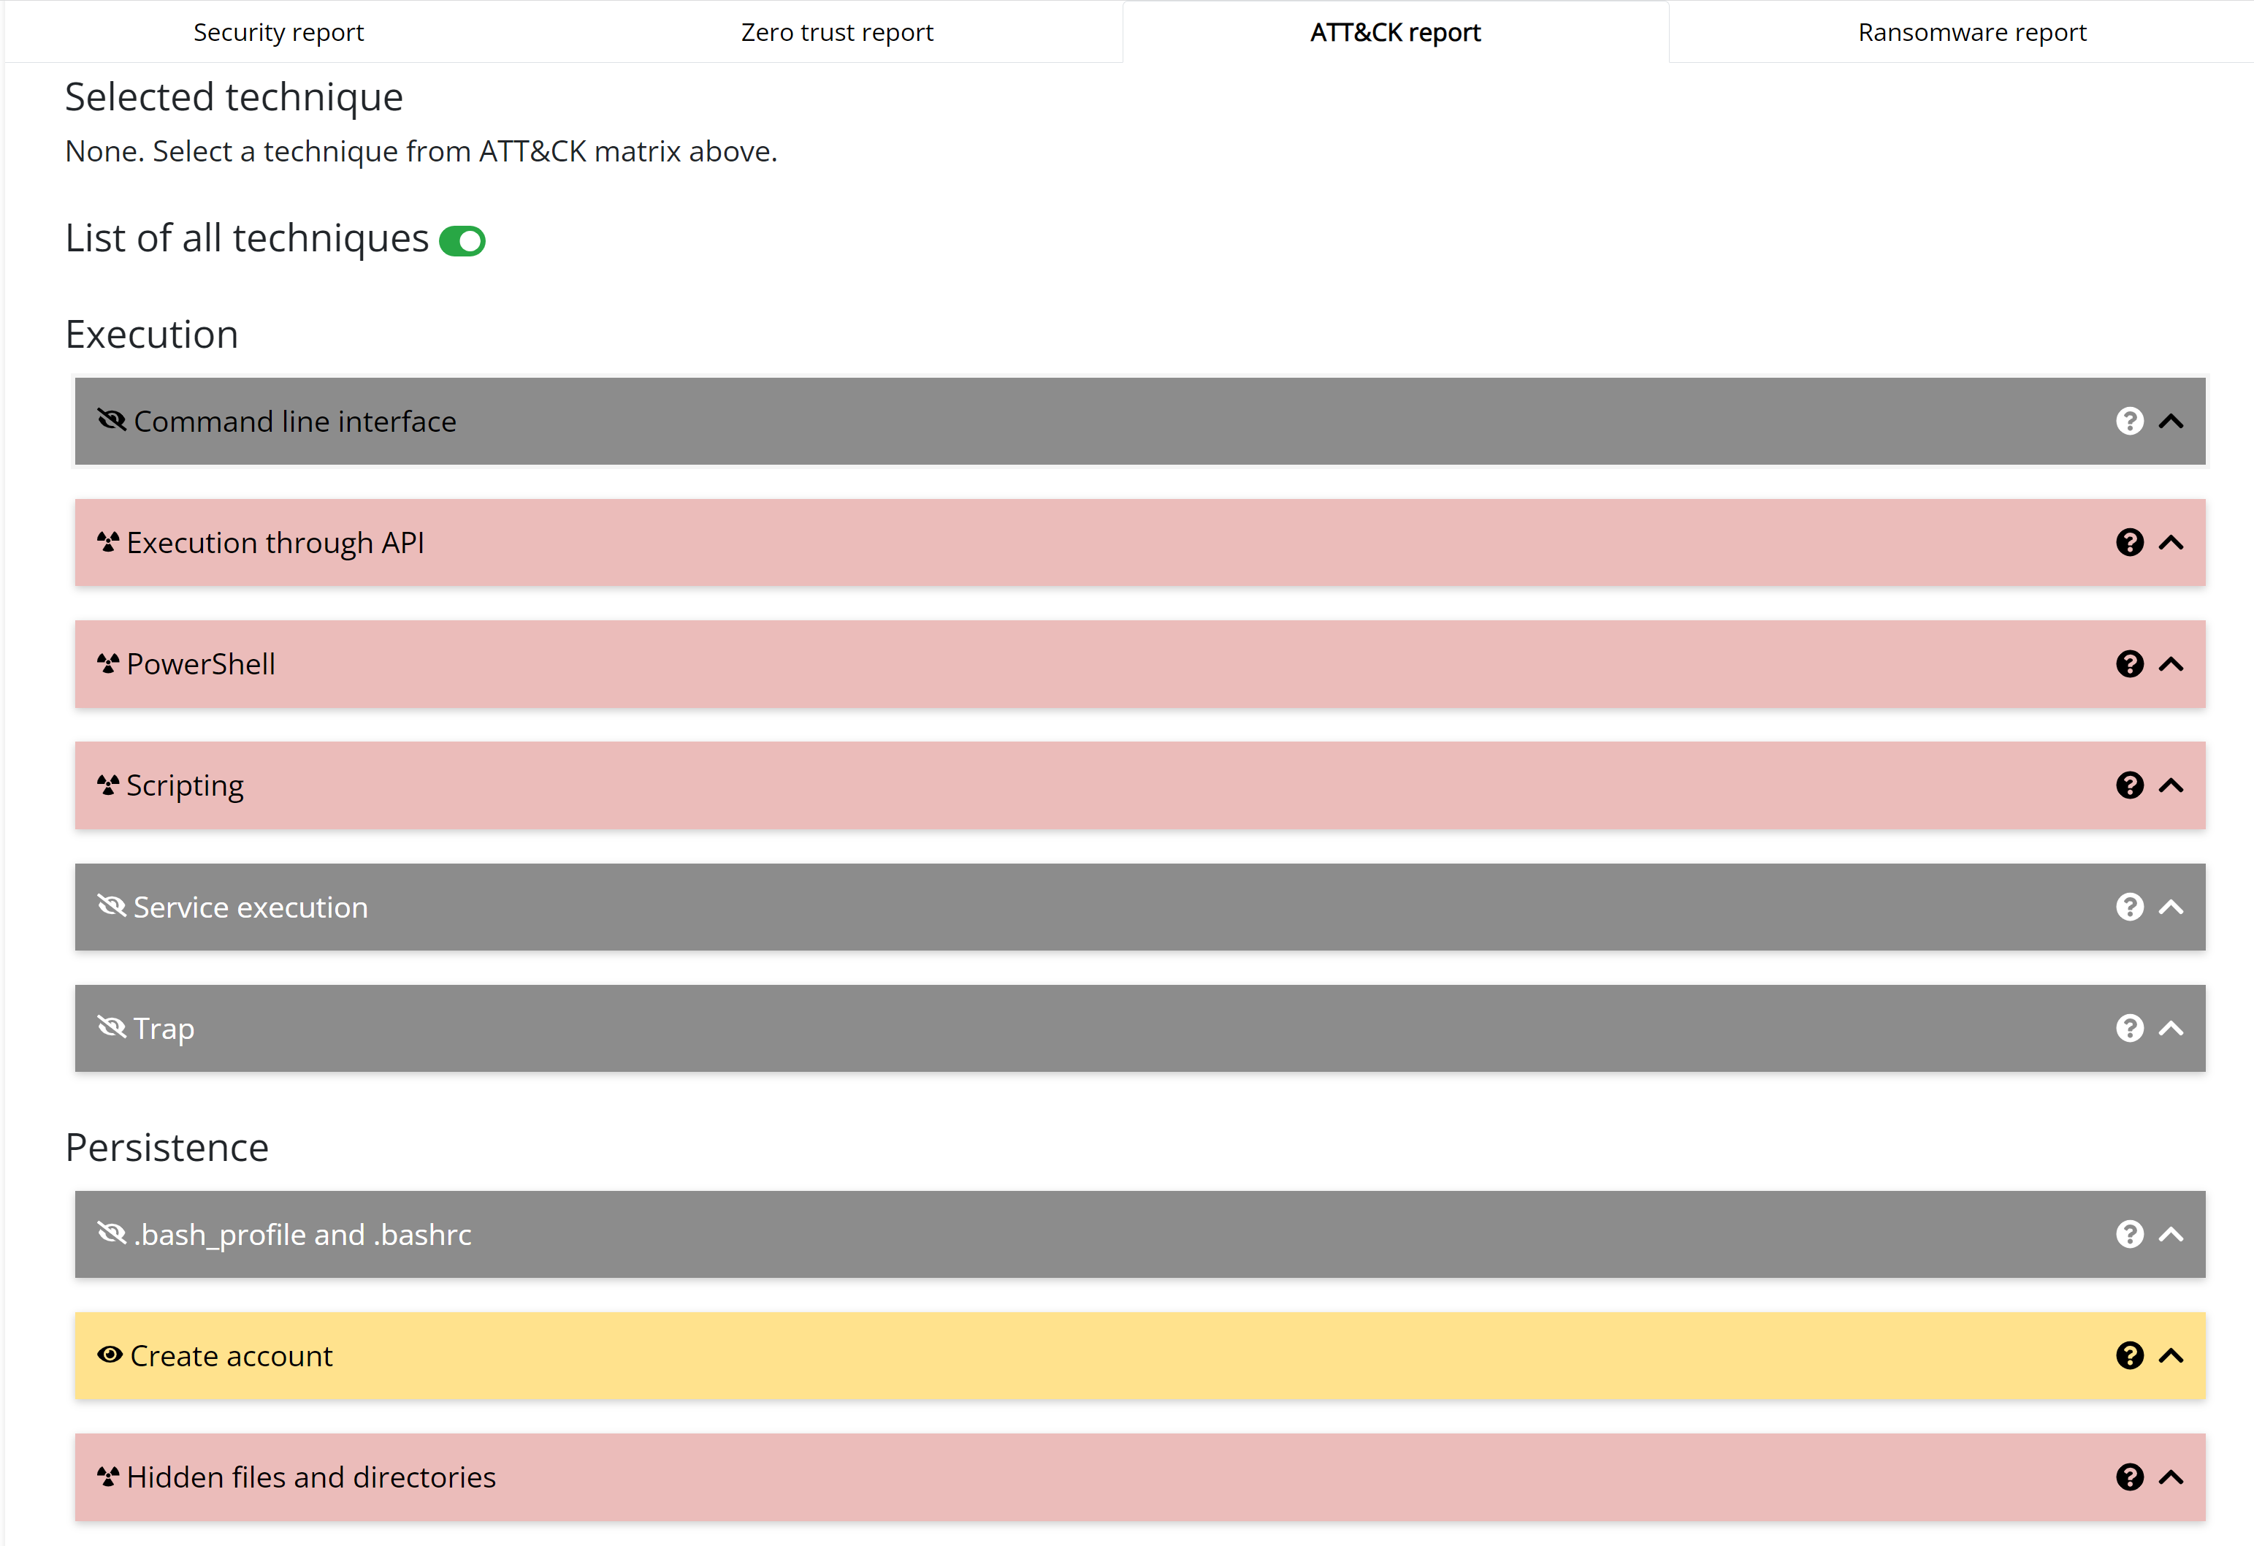Collapse the Command line interface section
The height and width of the screenshot is (1546, 2254).
click(2172, 421)
